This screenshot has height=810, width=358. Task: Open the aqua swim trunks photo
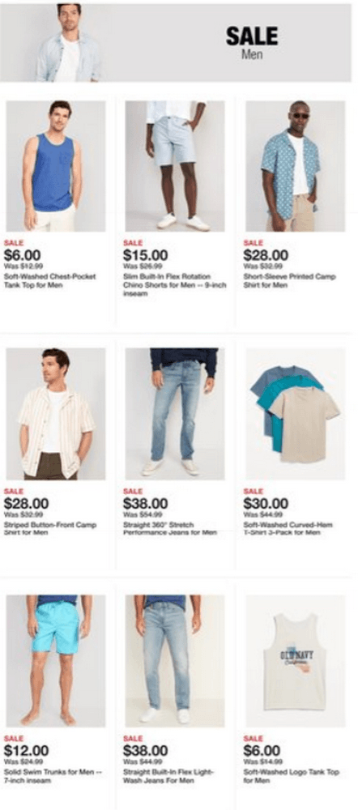coord(56,661)
